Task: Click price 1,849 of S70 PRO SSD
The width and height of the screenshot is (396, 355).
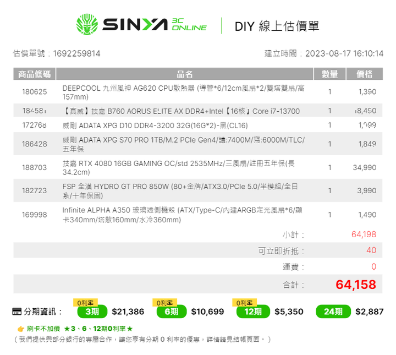Action: tap(367, 144)
